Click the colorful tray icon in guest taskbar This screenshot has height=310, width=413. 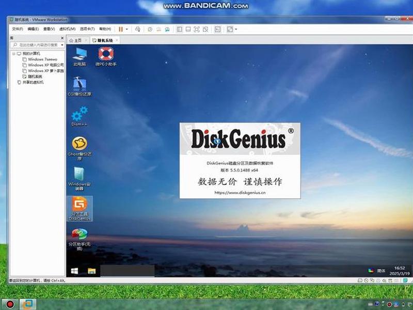tap(371, 270)
